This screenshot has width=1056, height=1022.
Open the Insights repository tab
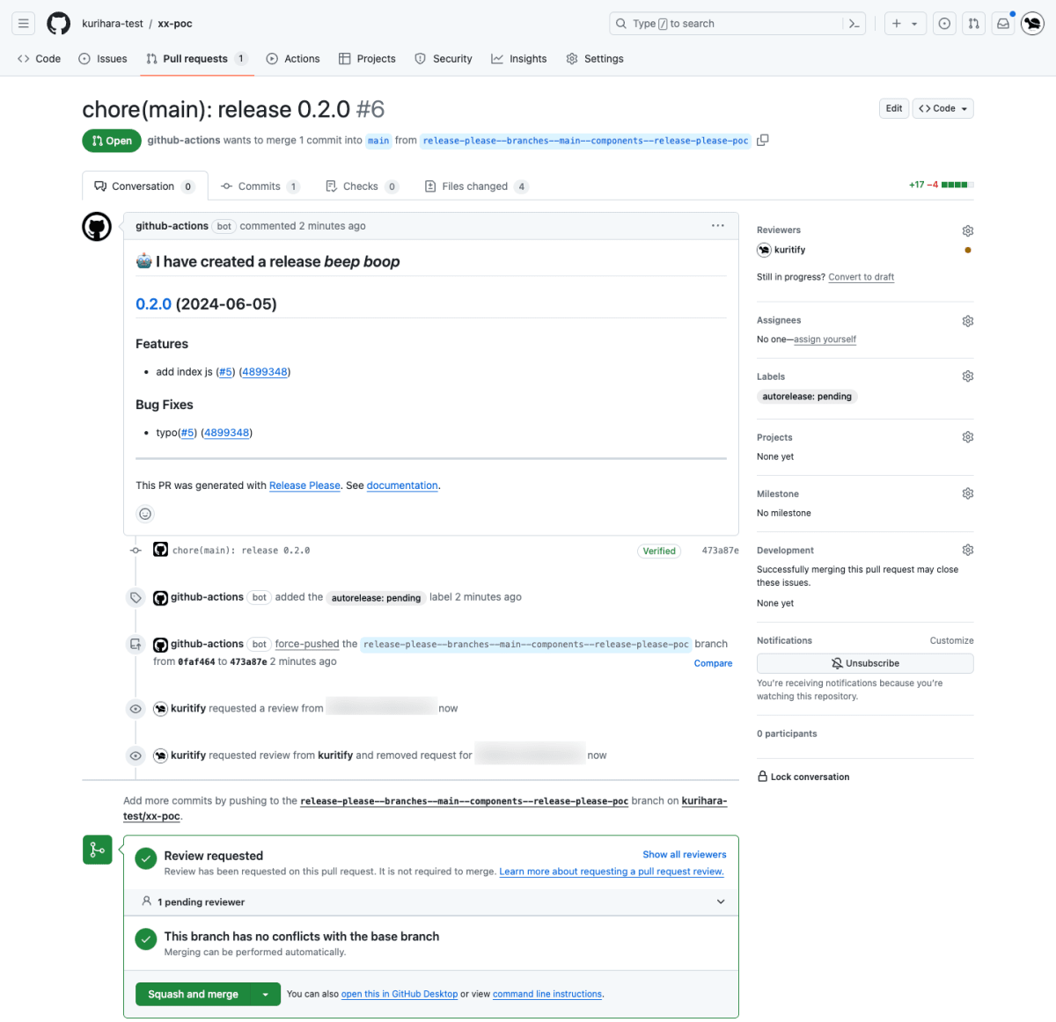519,59
